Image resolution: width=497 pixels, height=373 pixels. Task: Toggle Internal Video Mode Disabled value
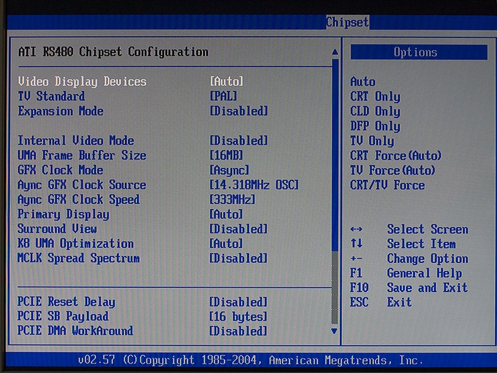(x=238, y=141)
